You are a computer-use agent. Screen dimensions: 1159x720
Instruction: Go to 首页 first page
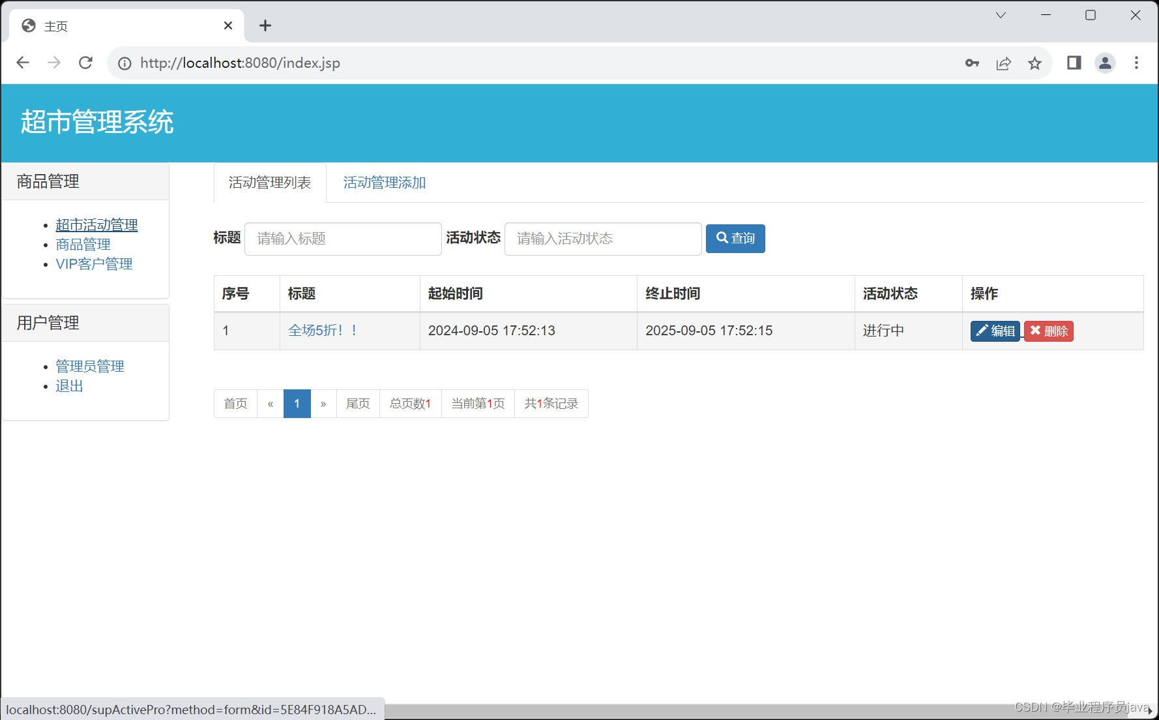coord(236,404)
